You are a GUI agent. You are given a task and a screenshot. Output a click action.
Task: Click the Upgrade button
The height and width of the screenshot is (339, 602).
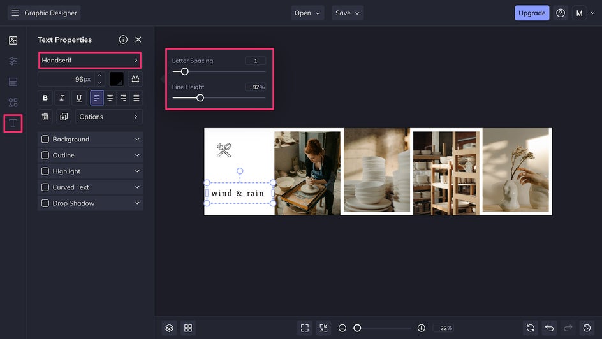pos(532,13)
